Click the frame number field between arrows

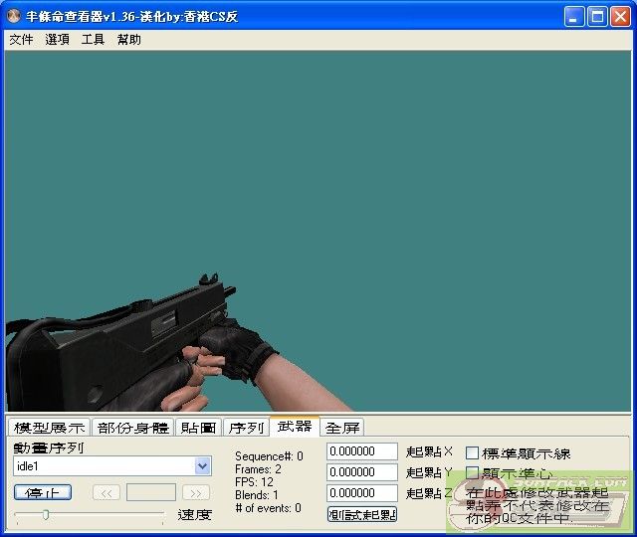click(151, 492)
